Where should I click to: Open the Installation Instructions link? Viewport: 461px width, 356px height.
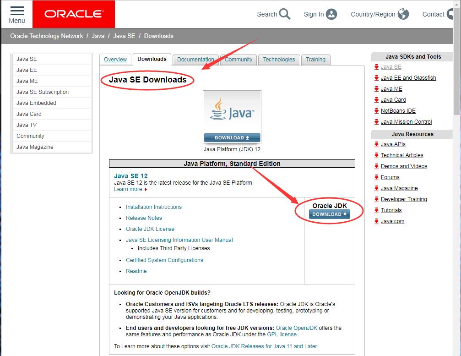154,207
